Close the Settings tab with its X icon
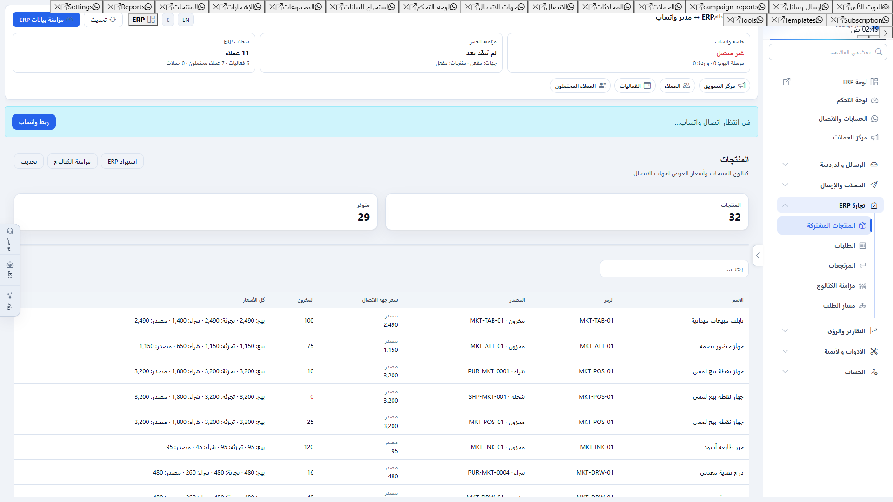The height and width of the screenshot is (502, 893). coord(58,7)
